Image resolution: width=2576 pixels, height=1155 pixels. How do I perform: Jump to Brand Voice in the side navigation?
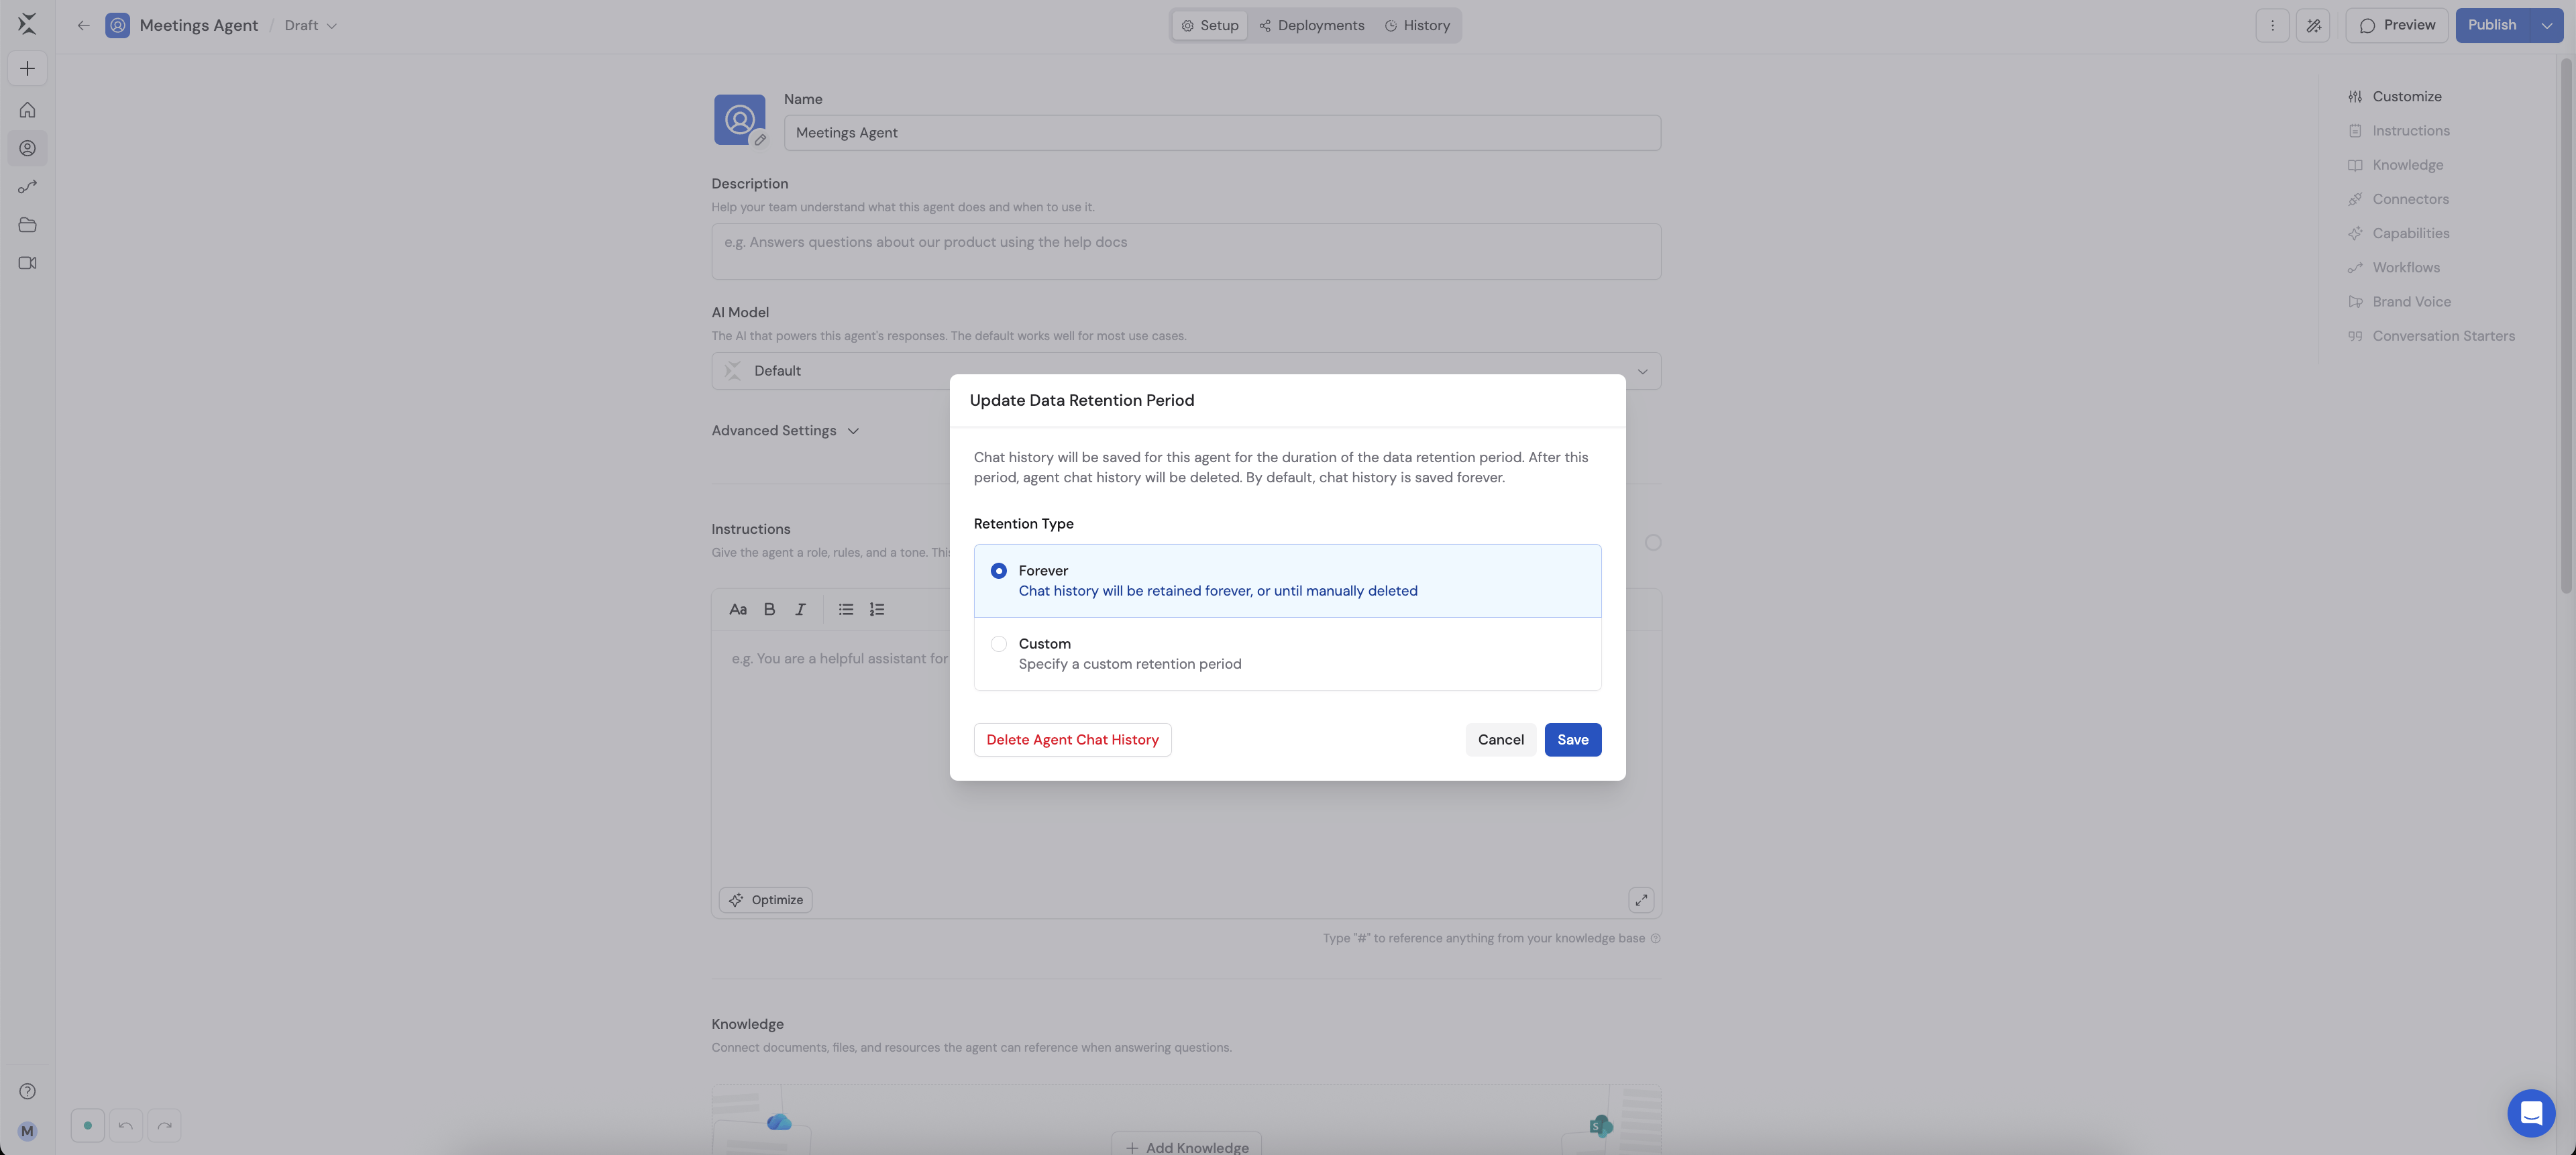pyautogui.click(x=2399, y=302)
